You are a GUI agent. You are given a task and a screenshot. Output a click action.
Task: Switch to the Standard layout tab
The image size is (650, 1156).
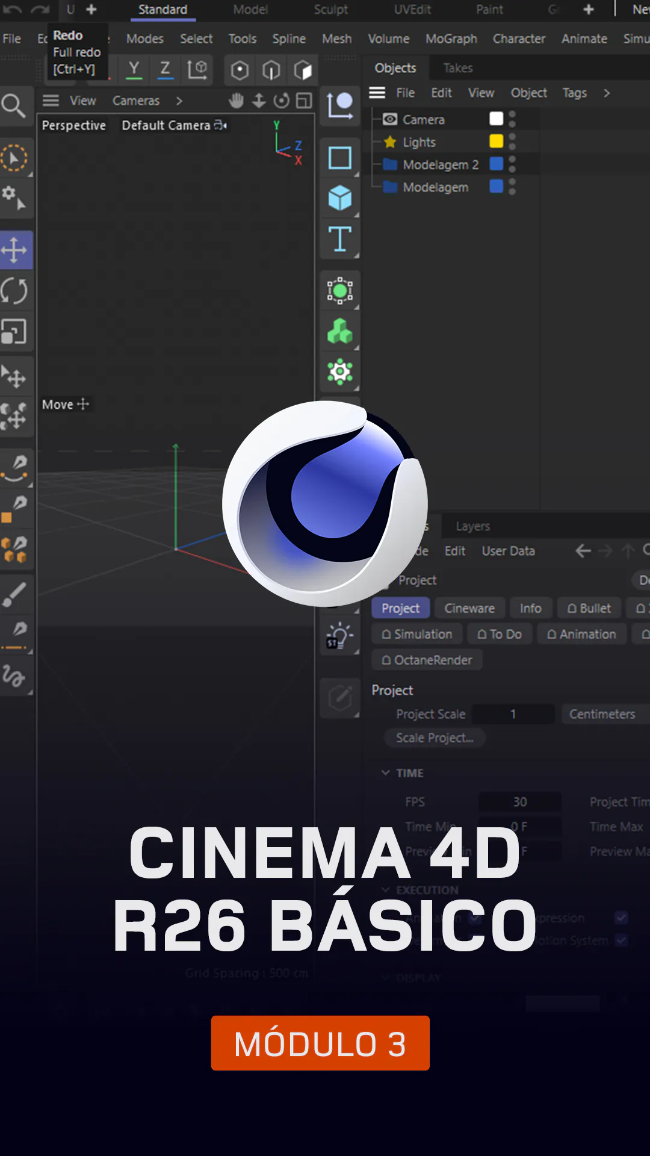tap(162, 10)
